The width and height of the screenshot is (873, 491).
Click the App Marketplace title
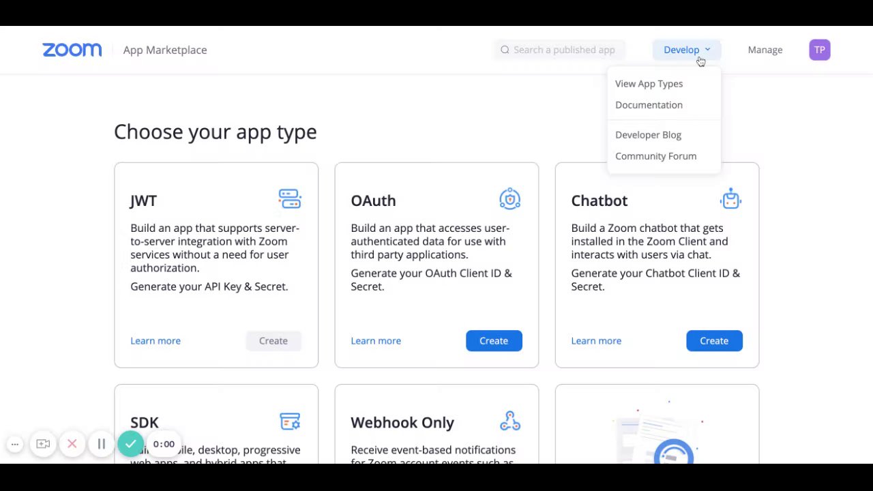click(165, 50)
